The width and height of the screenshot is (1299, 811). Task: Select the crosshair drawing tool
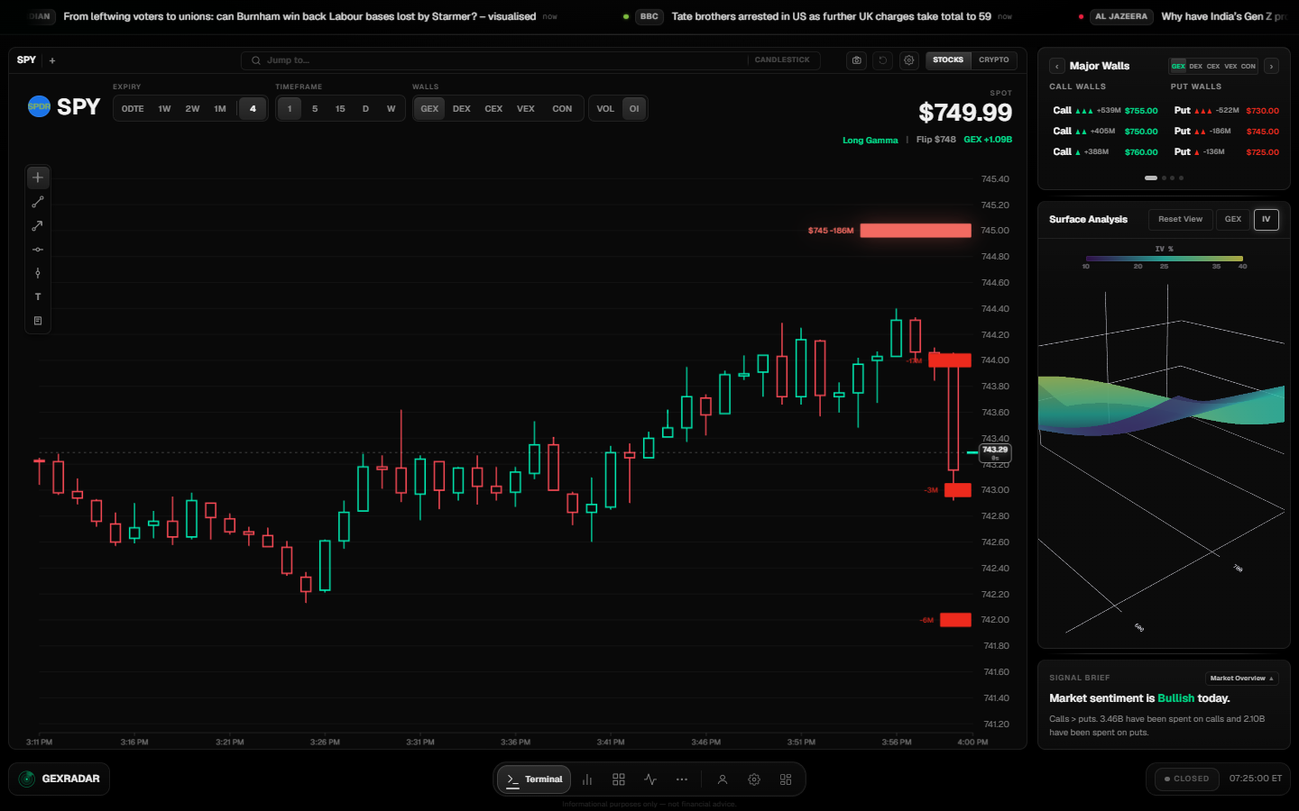[38, 178]
